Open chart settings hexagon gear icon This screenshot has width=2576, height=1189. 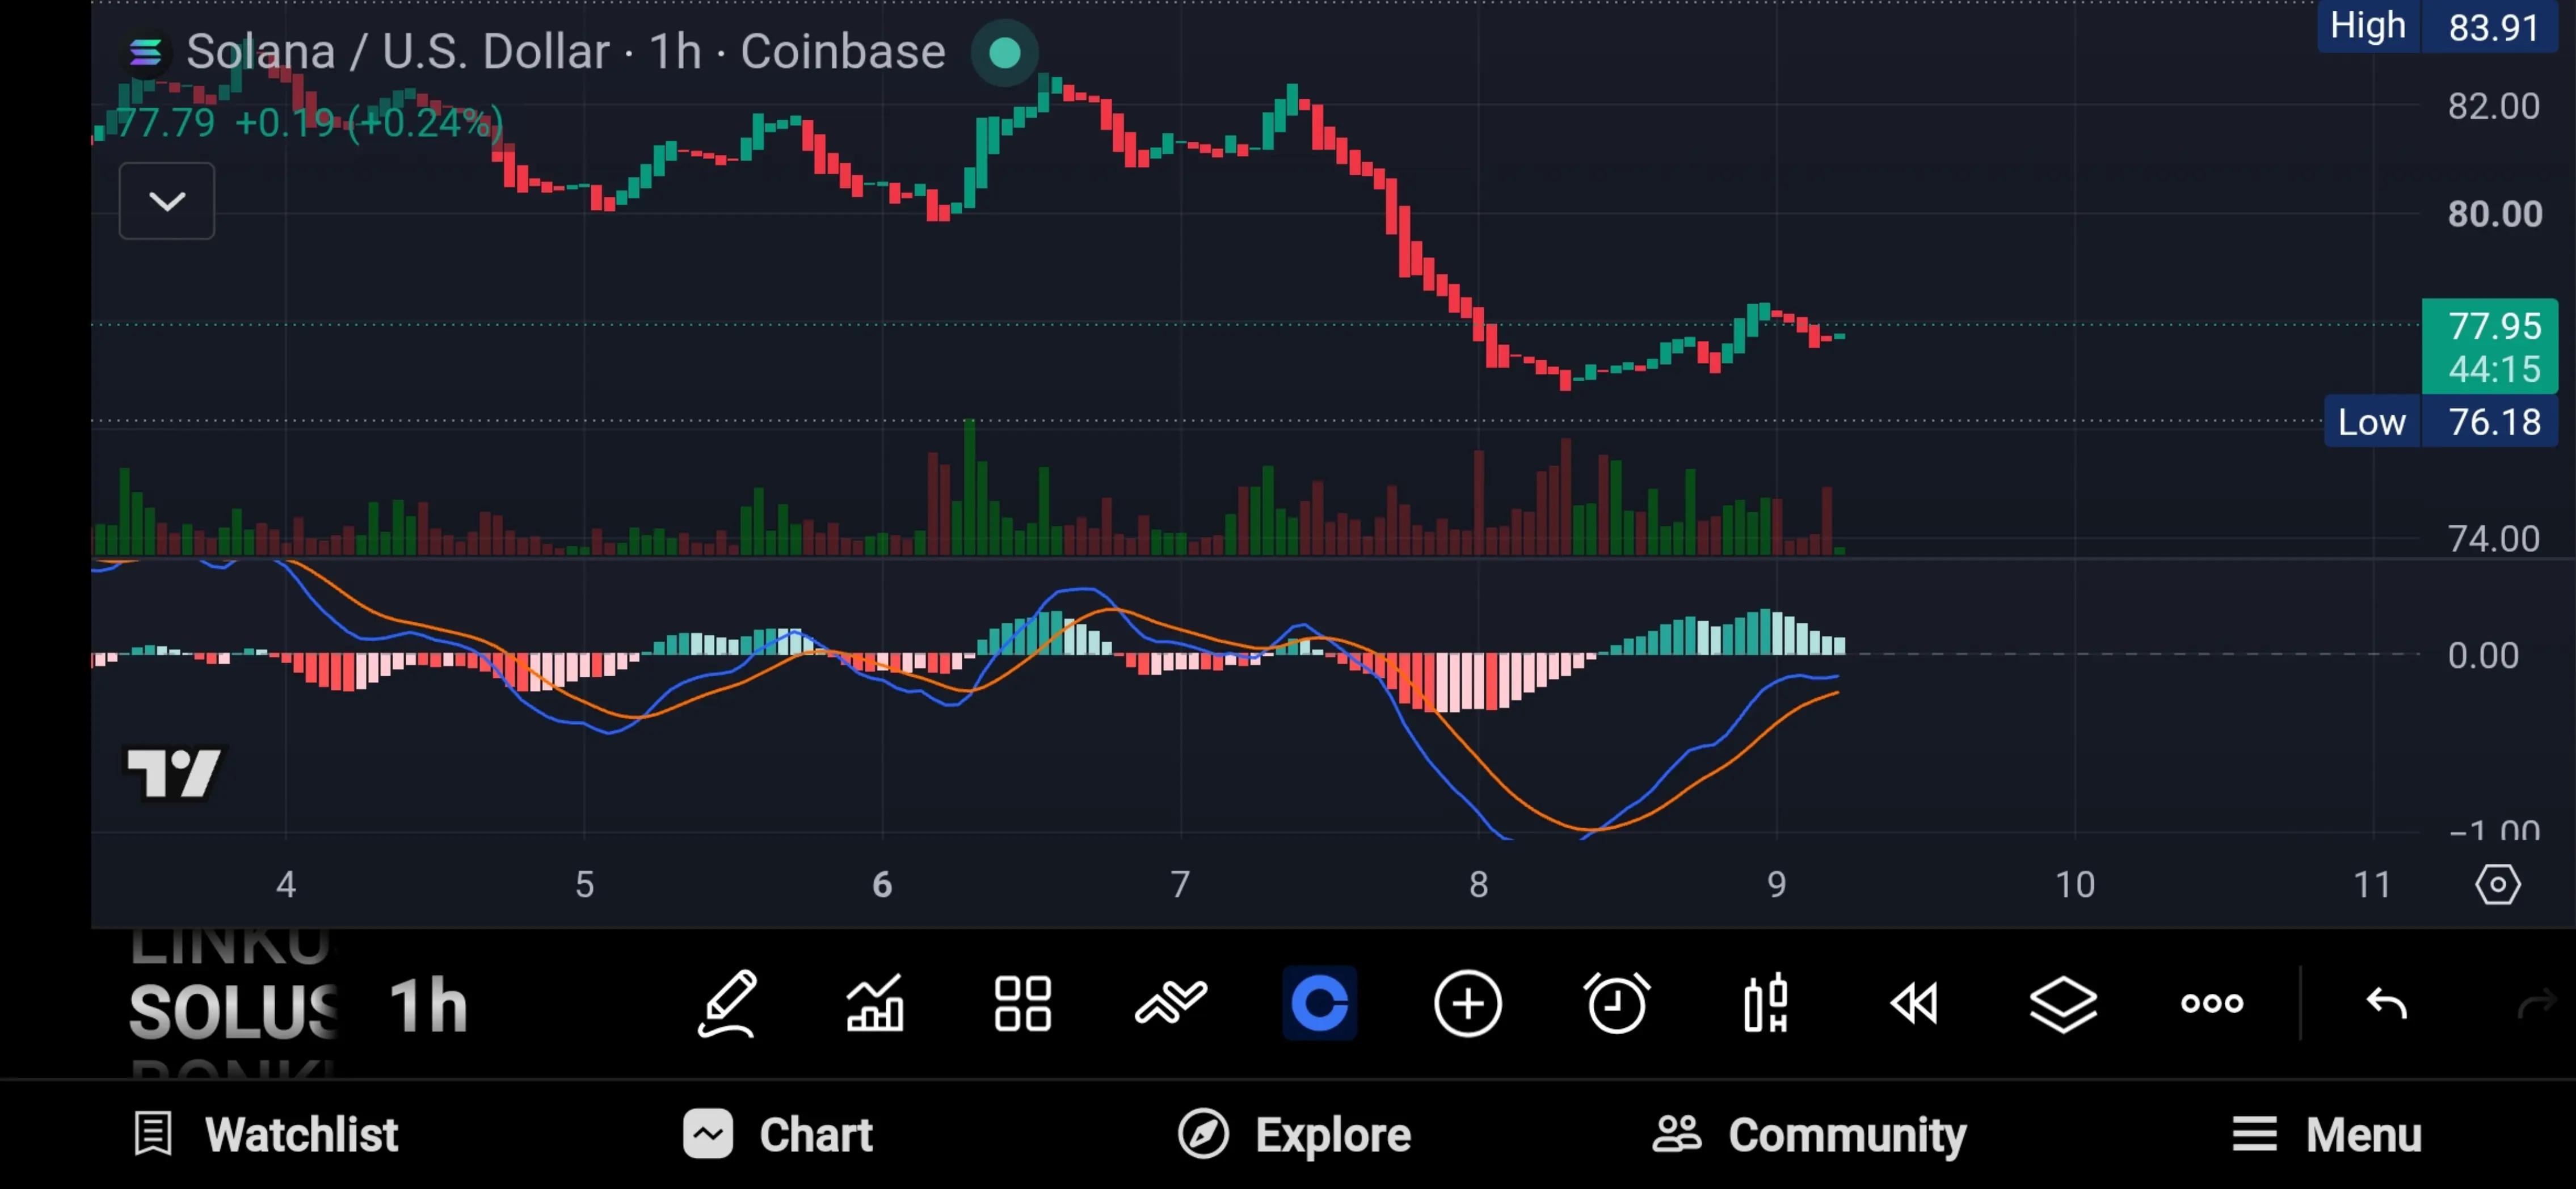point(2497,885)
